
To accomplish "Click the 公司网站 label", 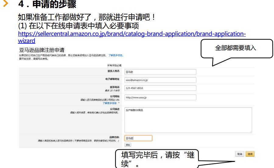I will pyautogui.click(x=115, y=96).
